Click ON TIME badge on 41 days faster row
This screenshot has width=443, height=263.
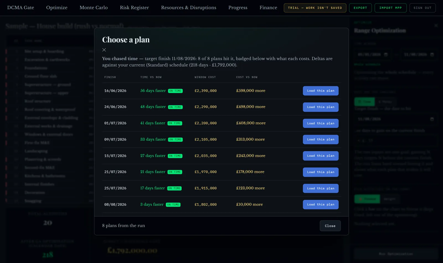coord(175,123)
